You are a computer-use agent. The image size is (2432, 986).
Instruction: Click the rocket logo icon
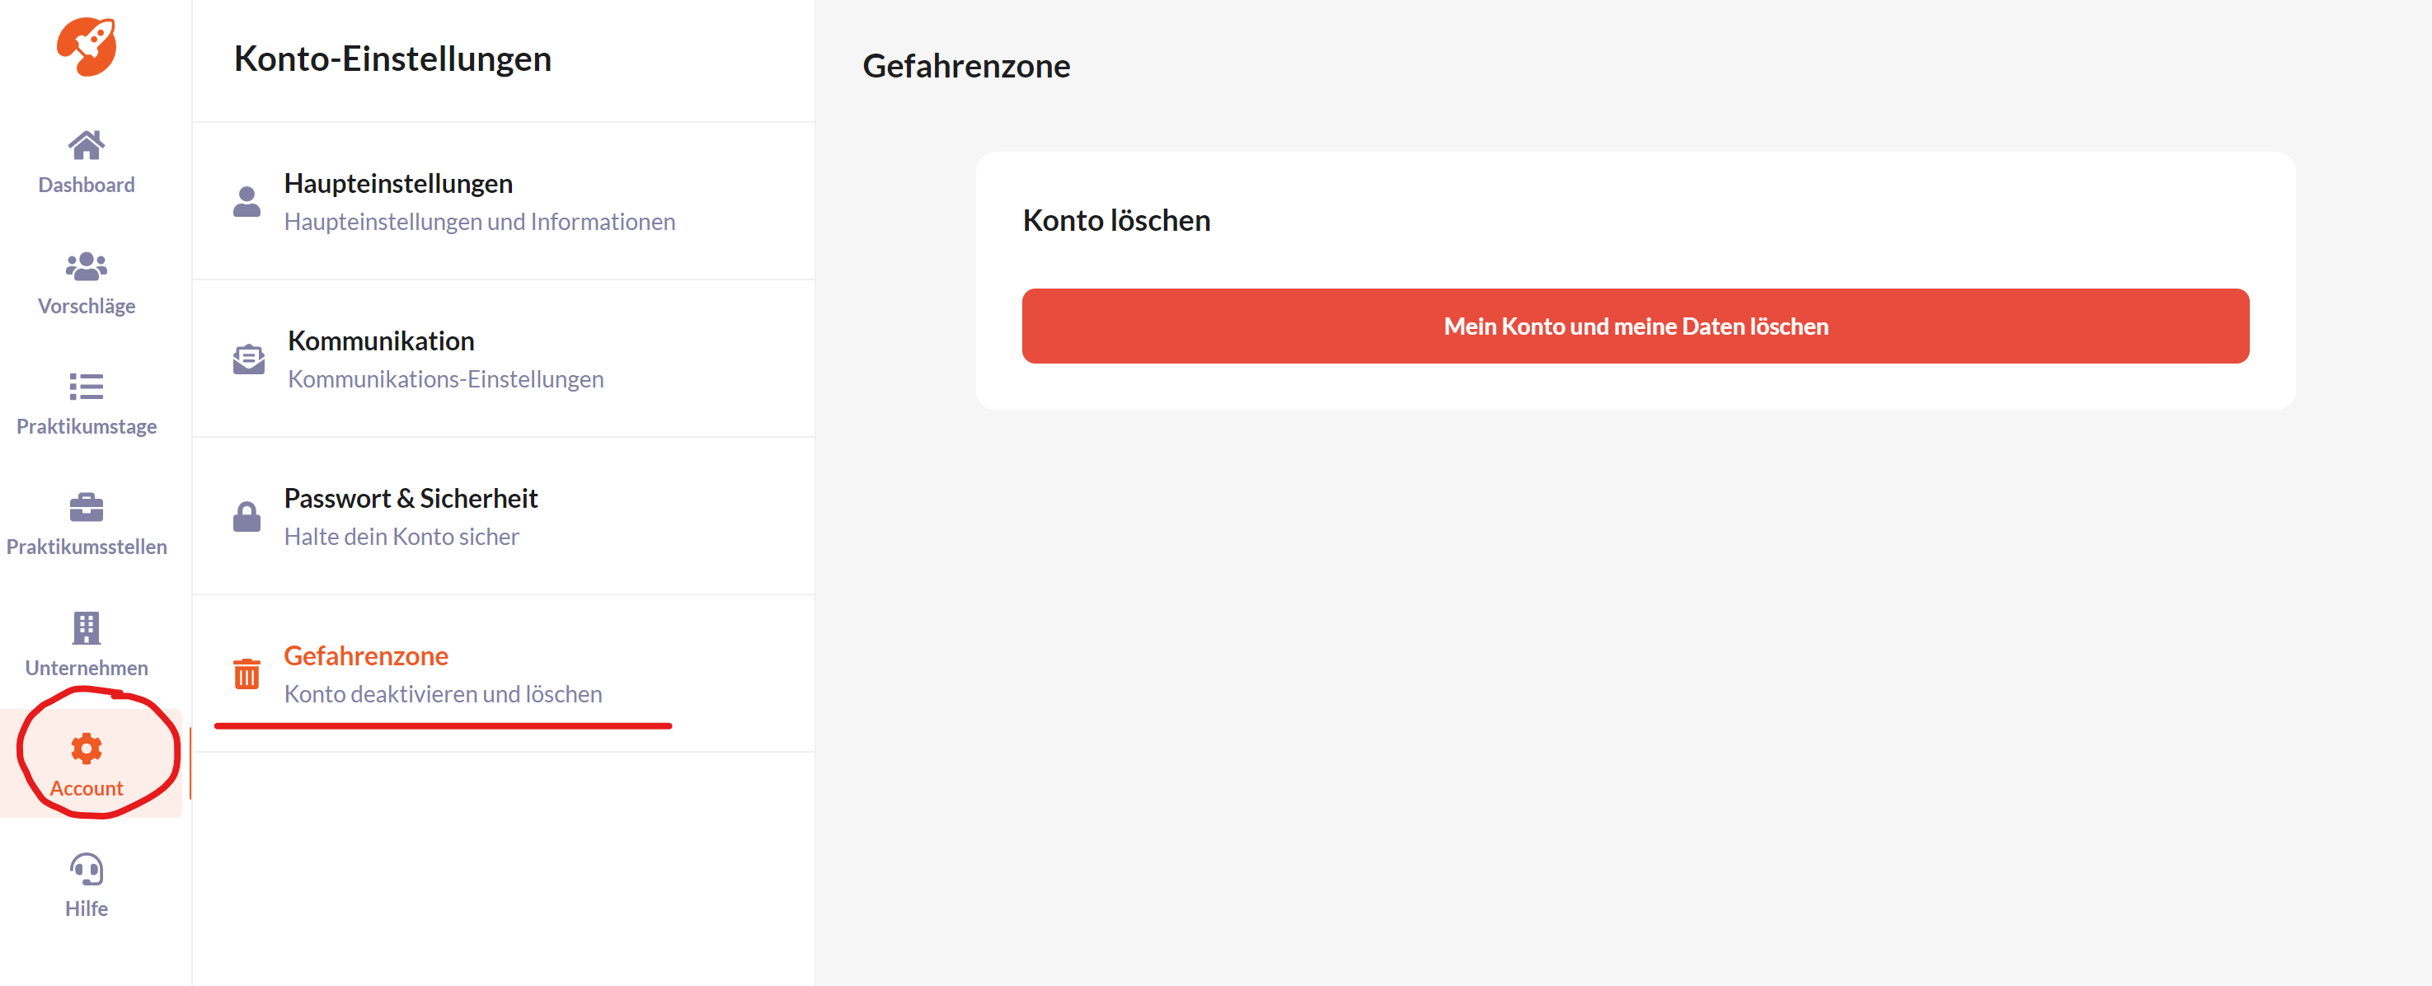click(x=86, y=46)
